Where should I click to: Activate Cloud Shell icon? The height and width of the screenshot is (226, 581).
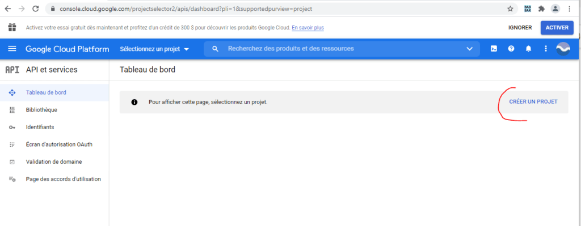click(494, 49)
